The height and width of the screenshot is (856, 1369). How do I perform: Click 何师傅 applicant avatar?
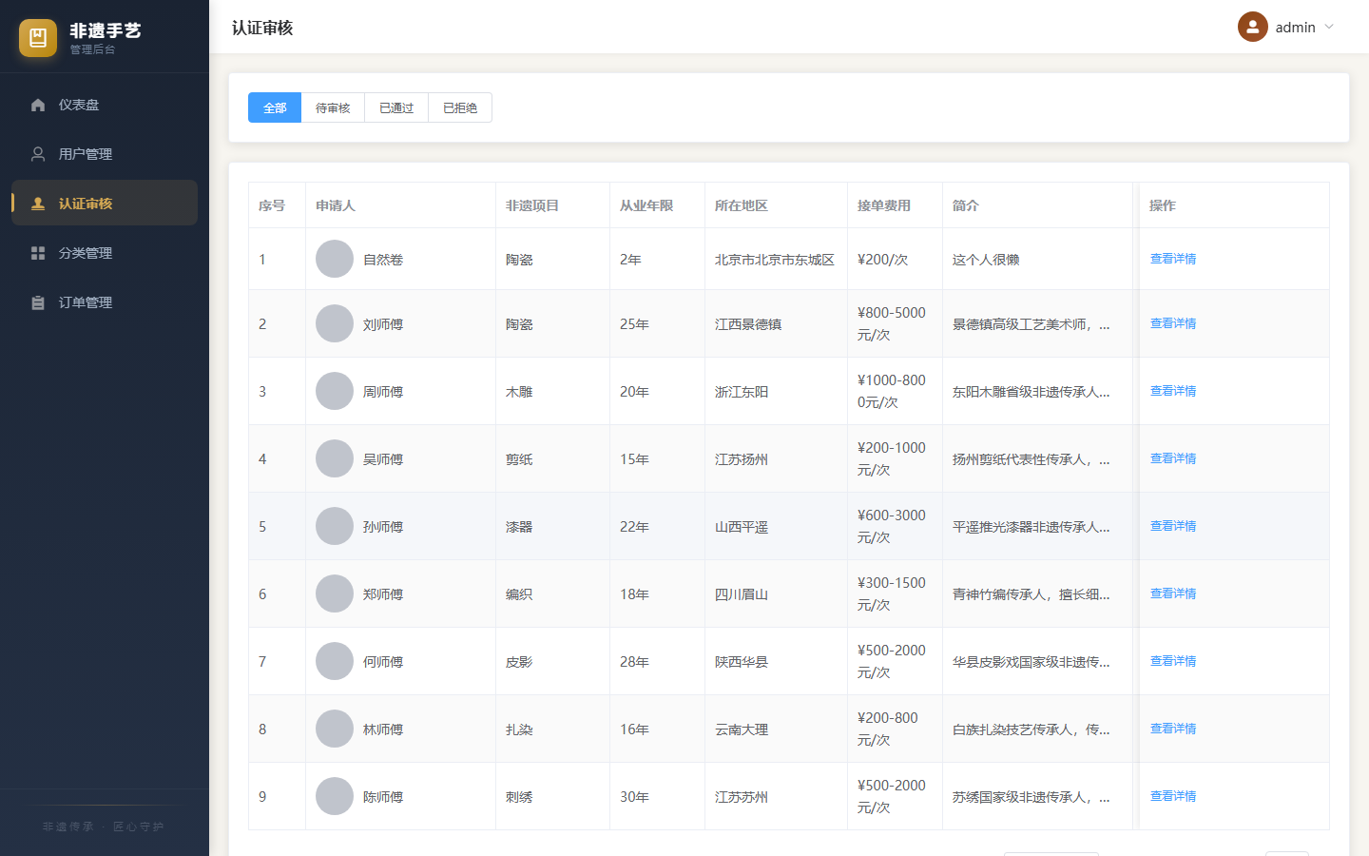tap(335, 661)
